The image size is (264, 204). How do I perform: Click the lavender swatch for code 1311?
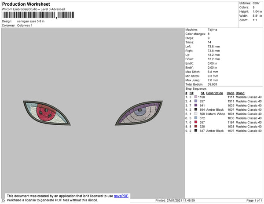tap(196, 101)
